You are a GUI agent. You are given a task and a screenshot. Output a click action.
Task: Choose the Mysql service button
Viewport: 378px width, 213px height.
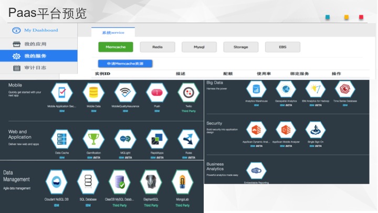pos(199,47)
